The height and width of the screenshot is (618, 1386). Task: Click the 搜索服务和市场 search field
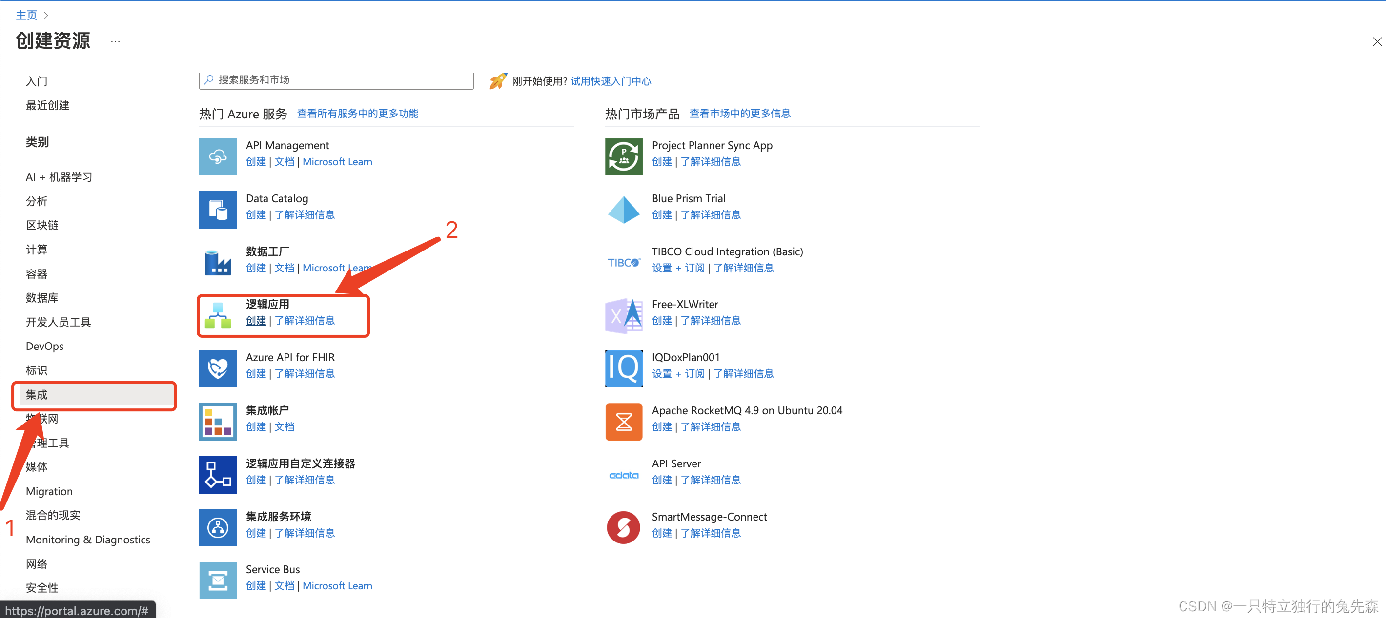pos(339,80)
